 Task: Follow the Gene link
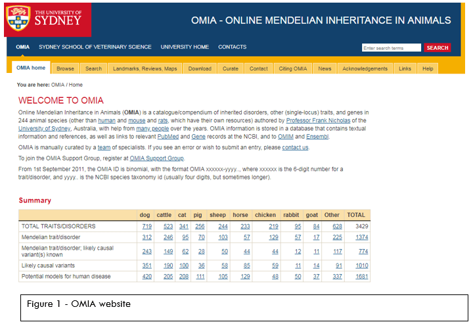(x=198, y=137)
